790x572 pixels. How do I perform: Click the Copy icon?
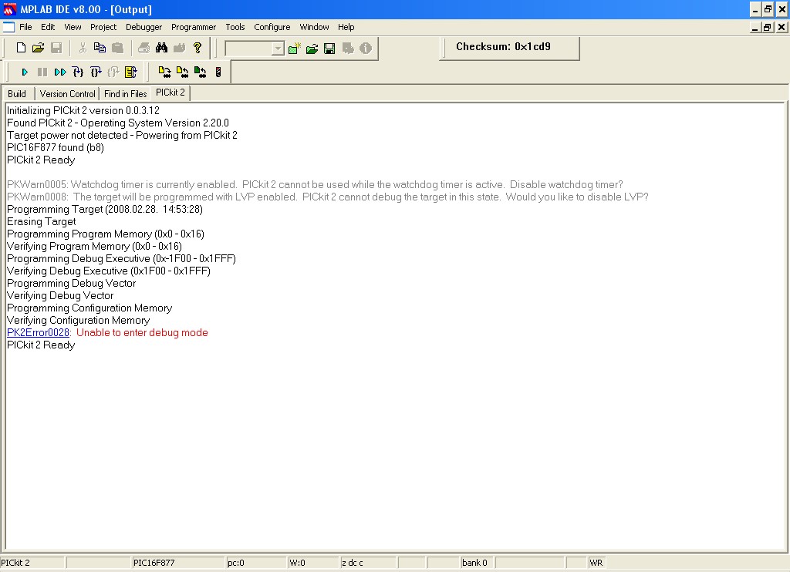pyautogui.click(x=100, y=48)
